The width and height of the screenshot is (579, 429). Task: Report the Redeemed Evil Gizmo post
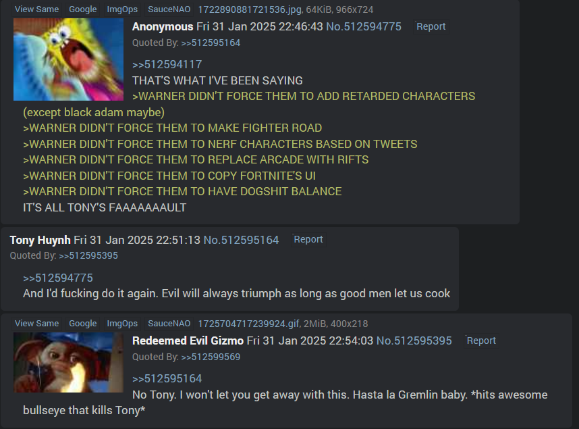point(481,340)
